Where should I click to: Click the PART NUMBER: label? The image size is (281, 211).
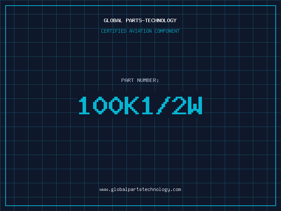click(140, 80)
